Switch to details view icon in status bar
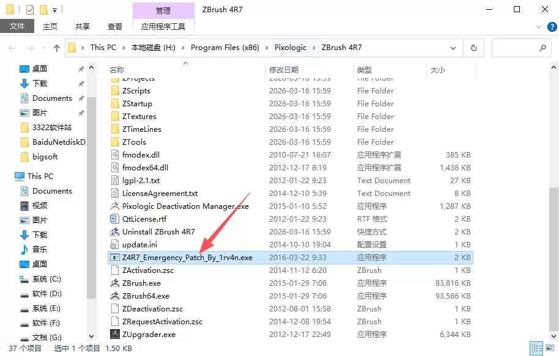Viewport: 559px width, 356px height. click(x=536, y=348)
